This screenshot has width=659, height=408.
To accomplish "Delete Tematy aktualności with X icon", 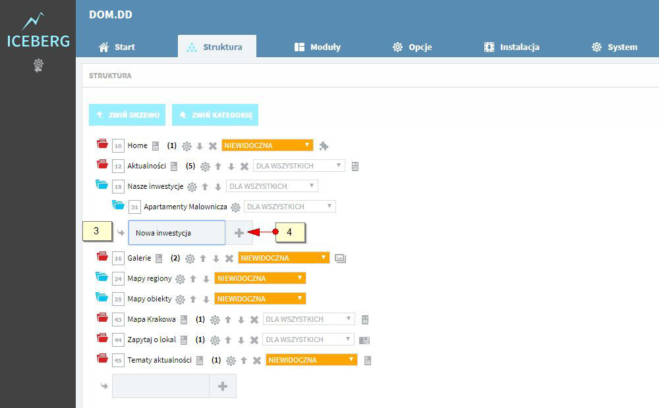I will (x=257, y=361).
